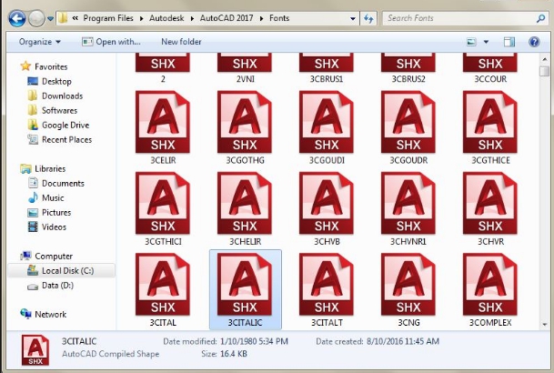Screen dimensions: 554x373
Task: Select the 3COMPLEX font file icon
Action: (x=490, y=285)
